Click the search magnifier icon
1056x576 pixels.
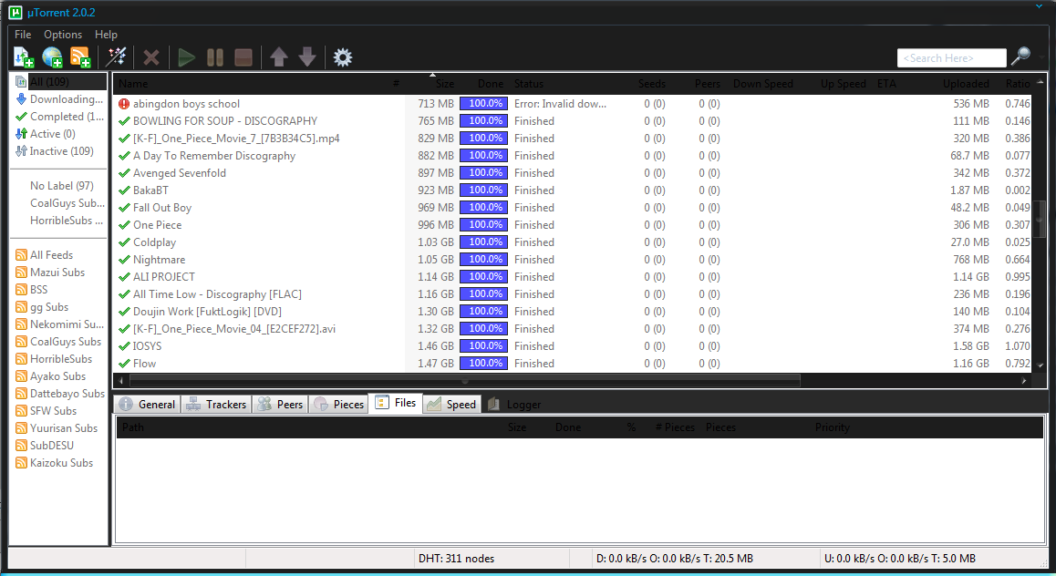[1021, 57]
